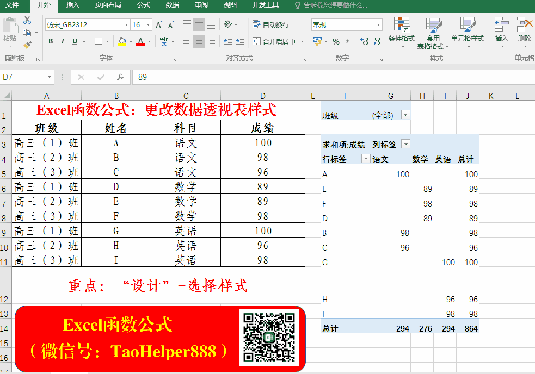Open the font name dropdown 仿宋_GB2312

(x=126, y=25)
